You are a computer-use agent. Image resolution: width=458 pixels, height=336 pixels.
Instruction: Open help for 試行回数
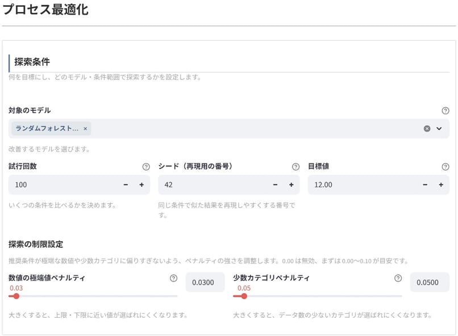(x=146, y=166)
